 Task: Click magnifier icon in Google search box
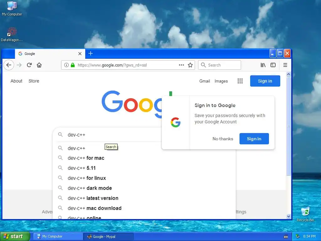click(60, 134)
